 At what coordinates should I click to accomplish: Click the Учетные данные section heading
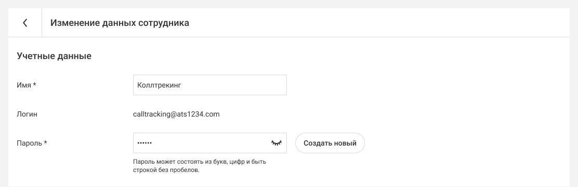(54, 56)
